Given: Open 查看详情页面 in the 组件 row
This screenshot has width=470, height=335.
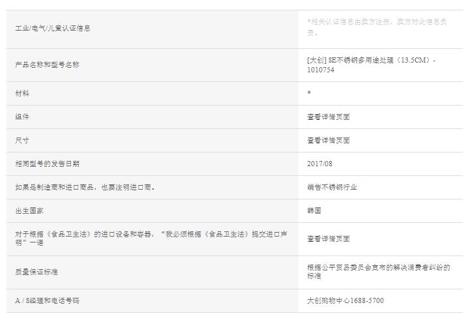Looking at the screenshot, I should [x=329, y=117].
